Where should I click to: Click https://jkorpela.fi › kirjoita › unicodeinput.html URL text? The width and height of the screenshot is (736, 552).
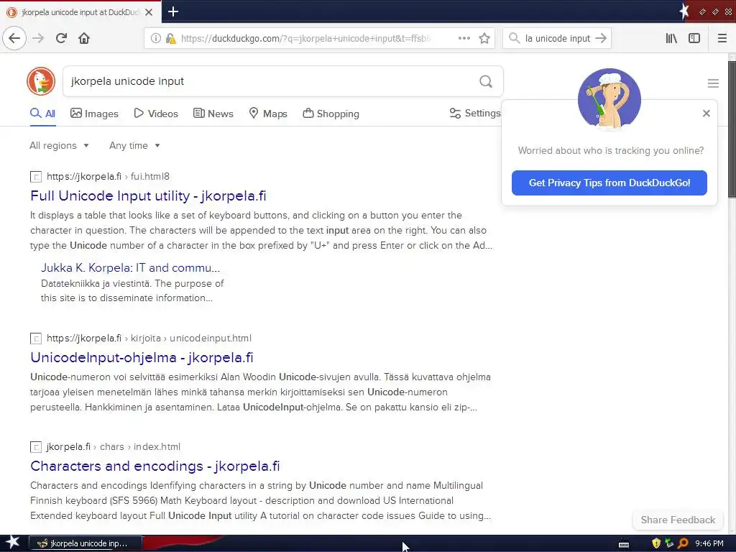click(x=149, y=338)
